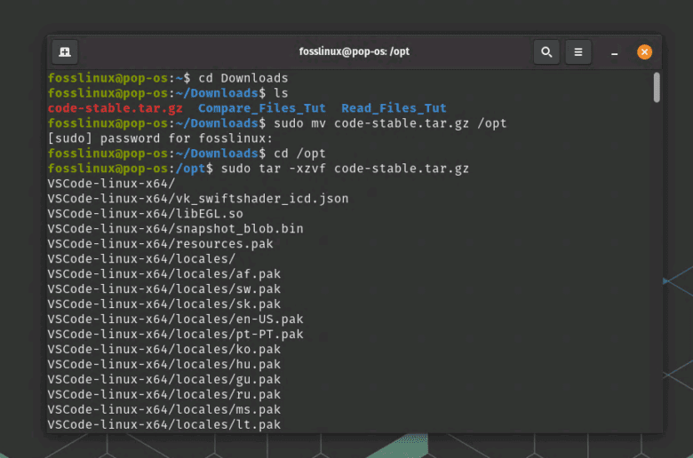The width and height of the screenshot is (693, 458).
Task: Click the locales/hu.pak line
Action: tap(164, 364)
